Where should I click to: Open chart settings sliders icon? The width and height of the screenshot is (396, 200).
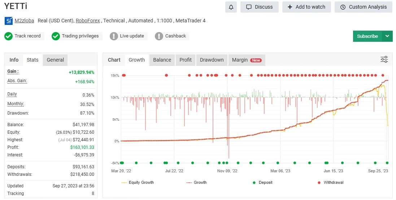384,59
